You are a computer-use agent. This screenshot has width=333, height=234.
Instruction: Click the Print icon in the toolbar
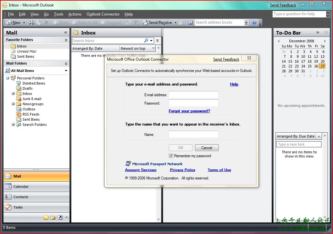[32, 23]
